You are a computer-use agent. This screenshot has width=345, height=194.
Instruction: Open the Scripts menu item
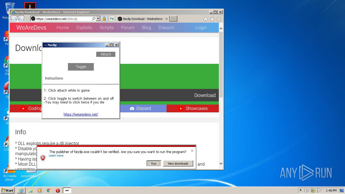point(106,27)
